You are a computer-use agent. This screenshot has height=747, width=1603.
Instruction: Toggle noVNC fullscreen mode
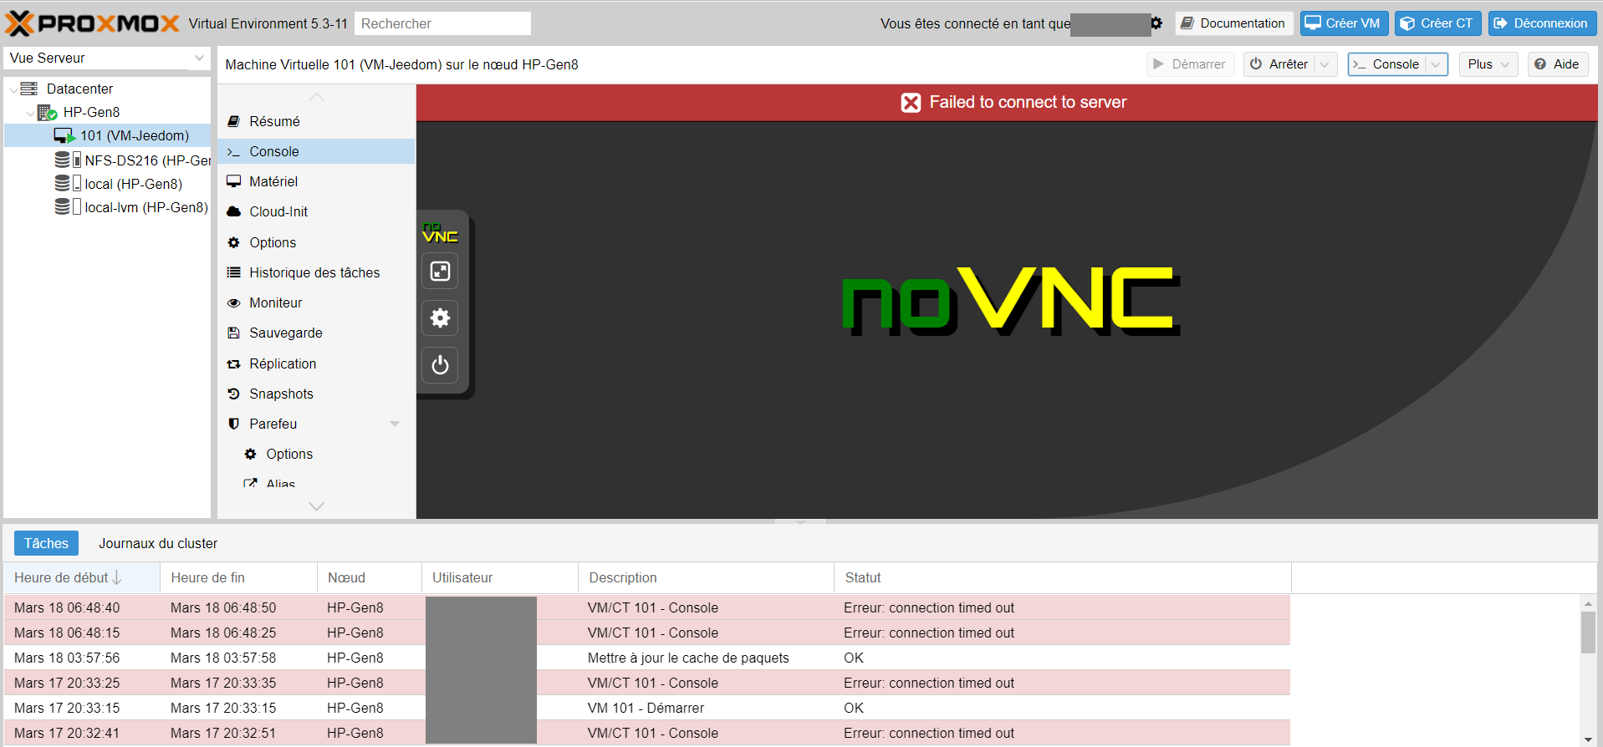click(x=440, y=271)
